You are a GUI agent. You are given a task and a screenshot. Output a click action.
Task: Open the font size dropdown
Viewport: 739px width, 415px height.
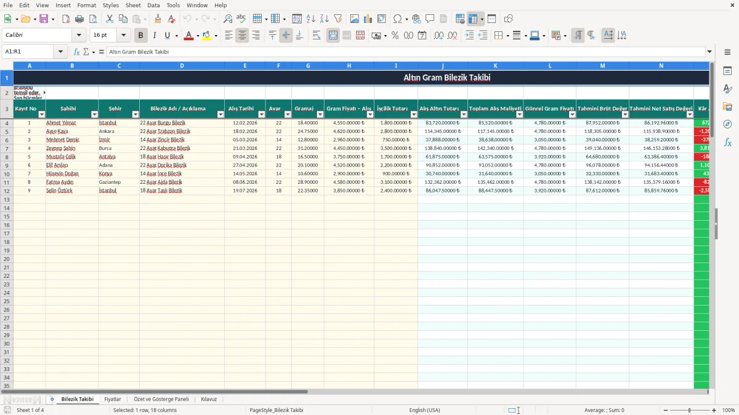coord(124,36)
